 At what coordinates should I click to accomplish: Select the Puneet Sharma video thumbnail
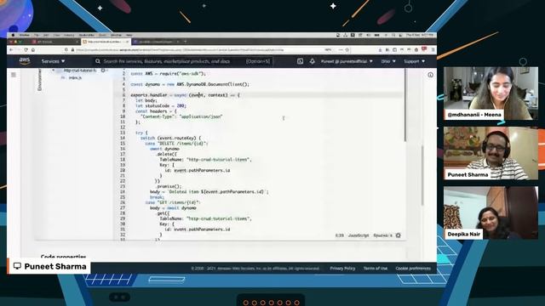pyautogui.click(x=490, y=153)
